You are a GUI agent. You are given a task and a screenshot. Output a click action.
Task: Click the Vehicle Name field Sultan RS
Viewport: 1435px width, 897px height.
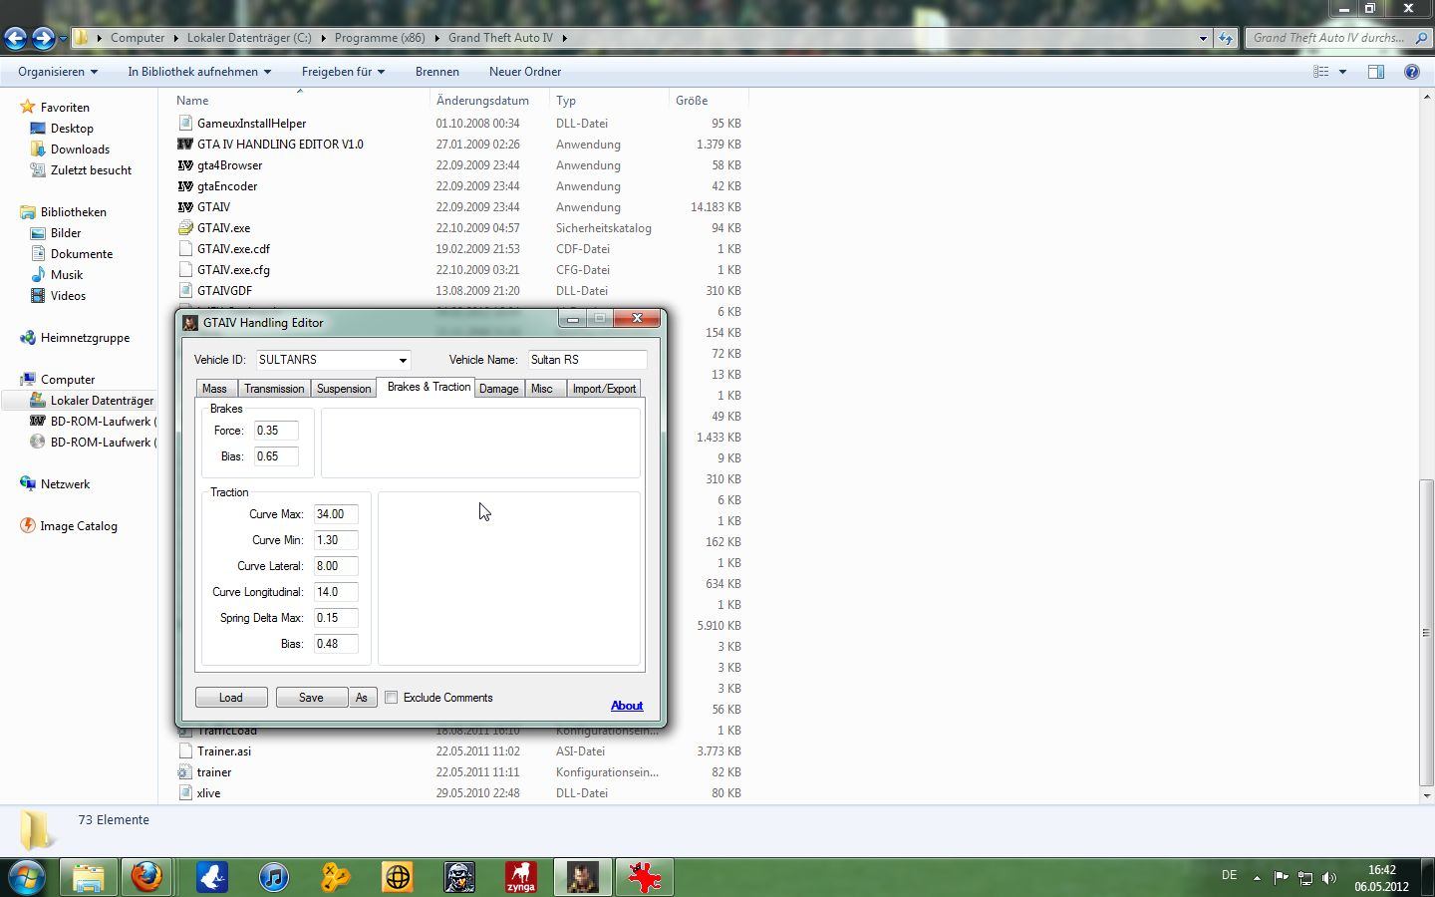tap(587, 360)
